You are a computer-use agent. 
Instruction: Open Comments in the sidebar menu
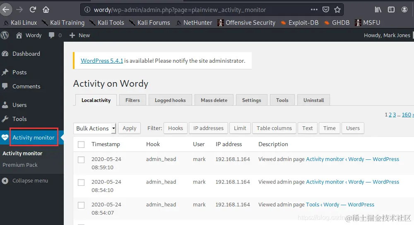point(26,86)
